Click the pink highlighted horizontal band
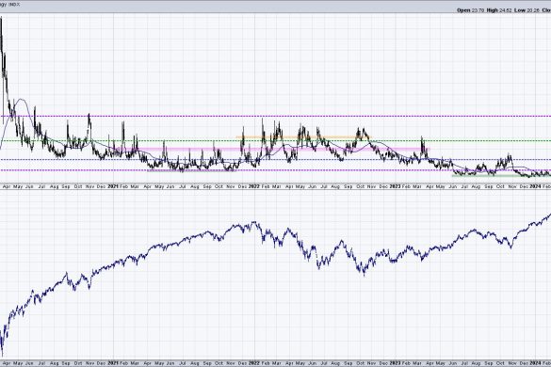551x367 pixels. (x=278, y=149)
